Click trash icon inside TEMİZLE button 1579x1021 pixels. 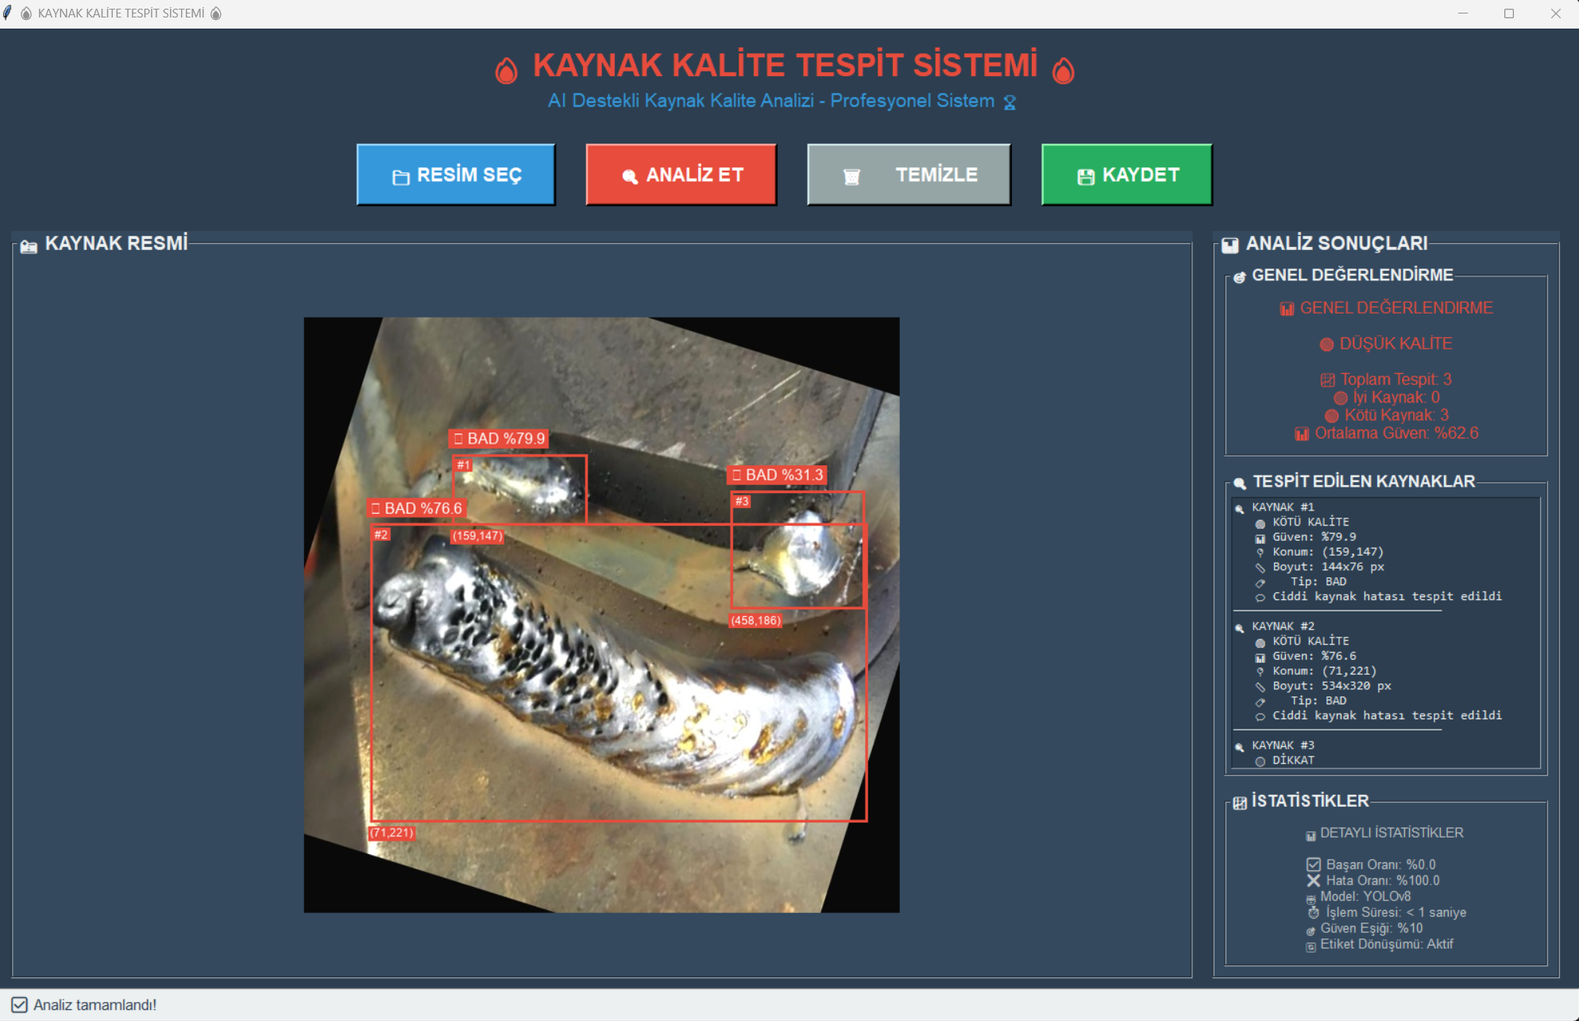coord(851,177)
